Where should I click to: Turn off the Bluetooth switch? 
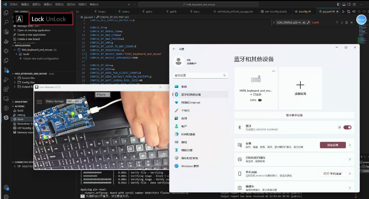(x=347, y=127)
